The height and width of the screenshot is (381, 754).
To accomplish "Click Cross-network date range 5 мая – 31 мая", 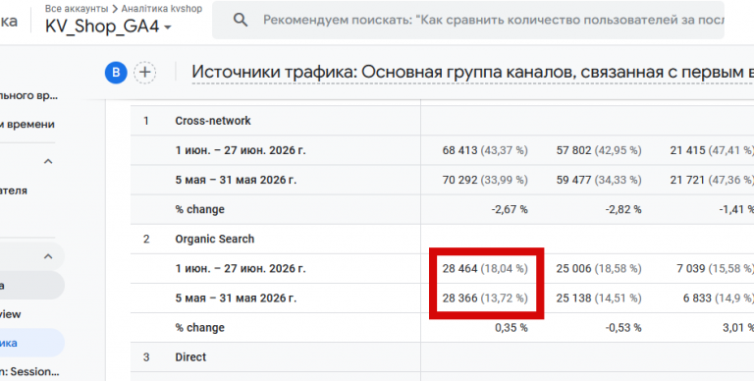I will pos(236,180).
